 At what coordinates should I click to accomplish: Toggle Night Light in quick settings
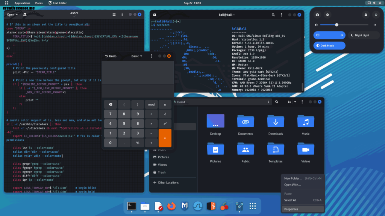point(364,35)
